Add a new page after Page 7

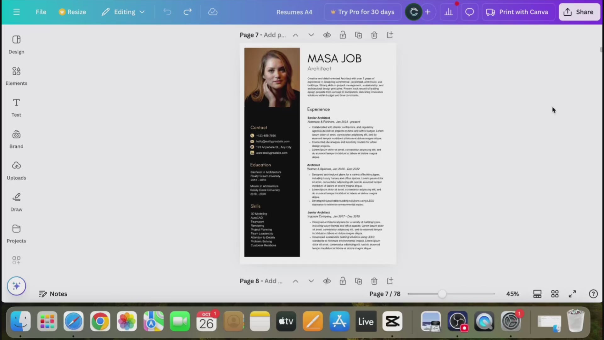(x=390, y=35)
